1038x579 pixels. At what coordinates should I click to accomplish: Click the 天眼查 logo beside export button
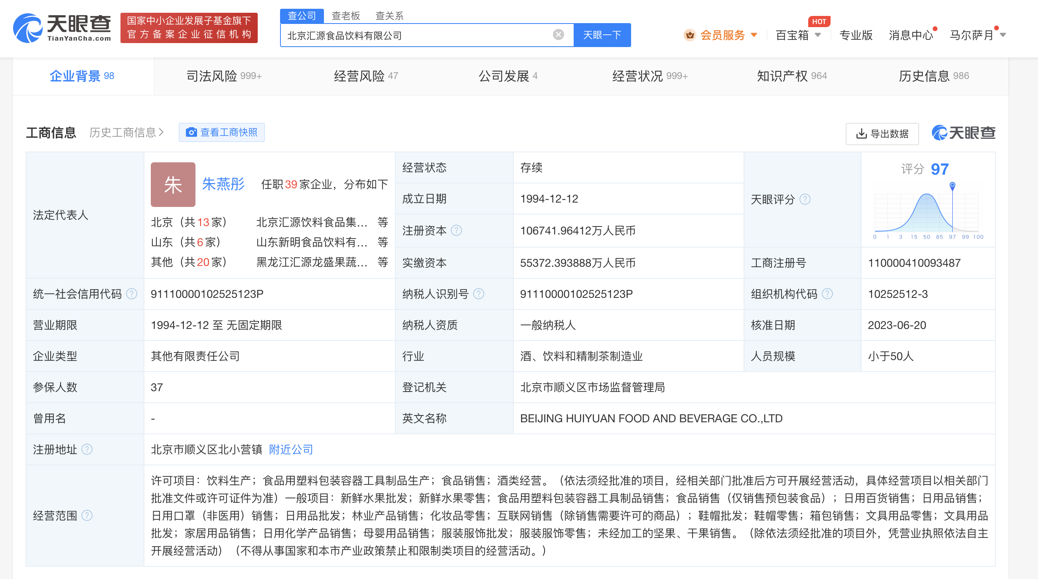963,132
